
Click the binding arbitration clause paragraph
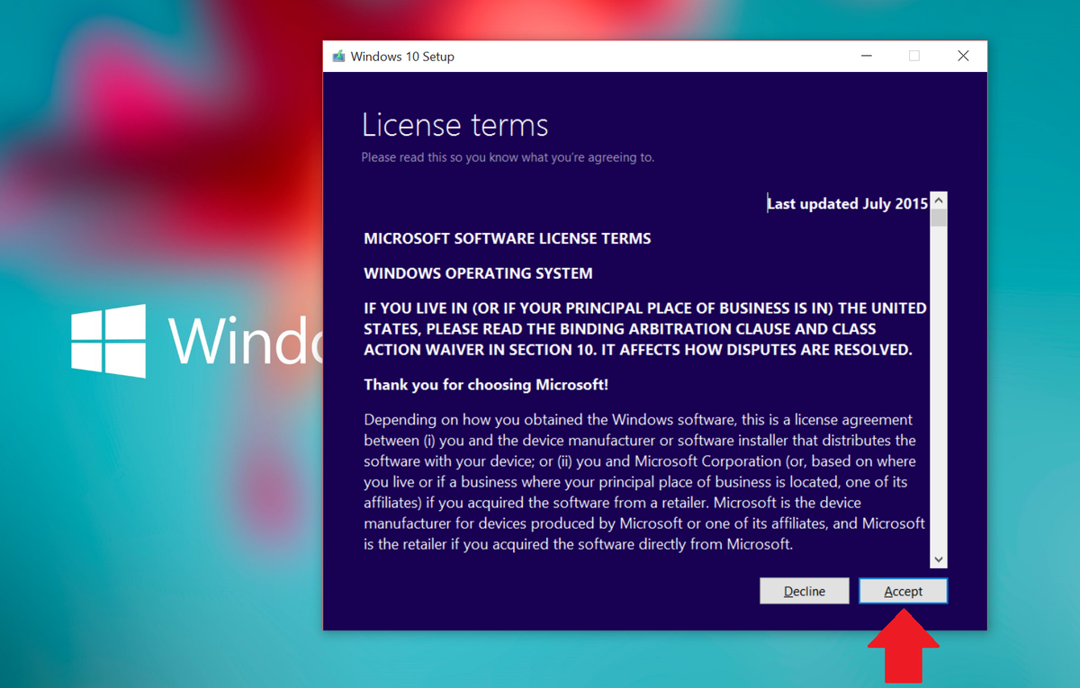(643, 328)
